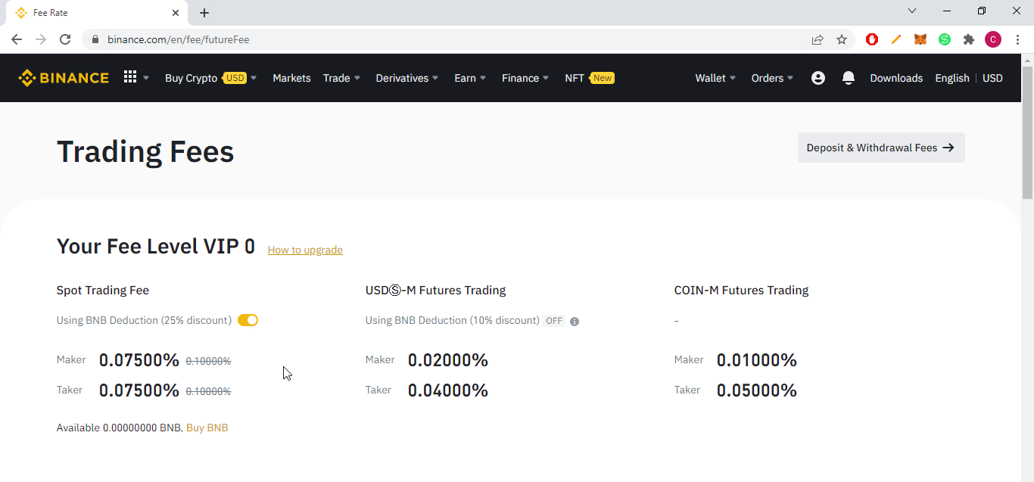View site lock information icon

click(95, 39)
